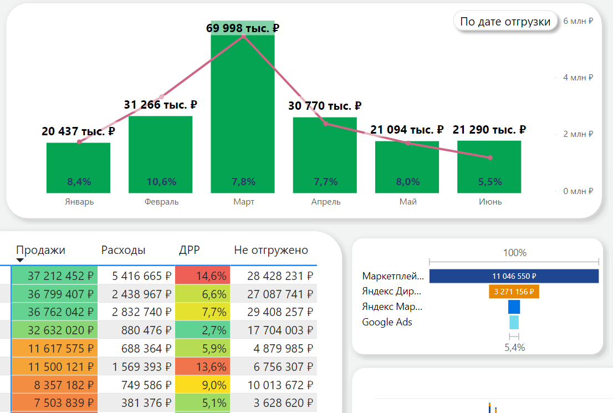
Task: Select the Продажи column header
Action: (x=40, y=250)
